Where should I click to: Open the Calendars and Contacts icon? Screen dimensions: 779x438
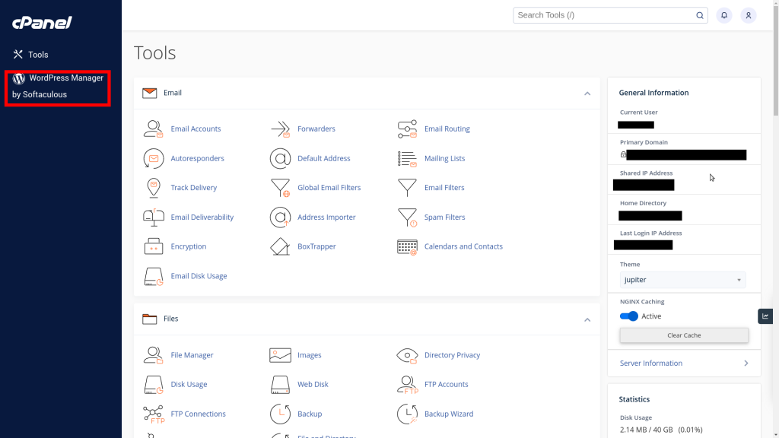click(407, 246)
